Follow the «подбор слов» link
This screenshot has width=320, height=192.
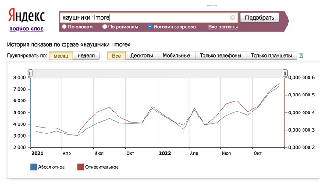coord(27,29)
